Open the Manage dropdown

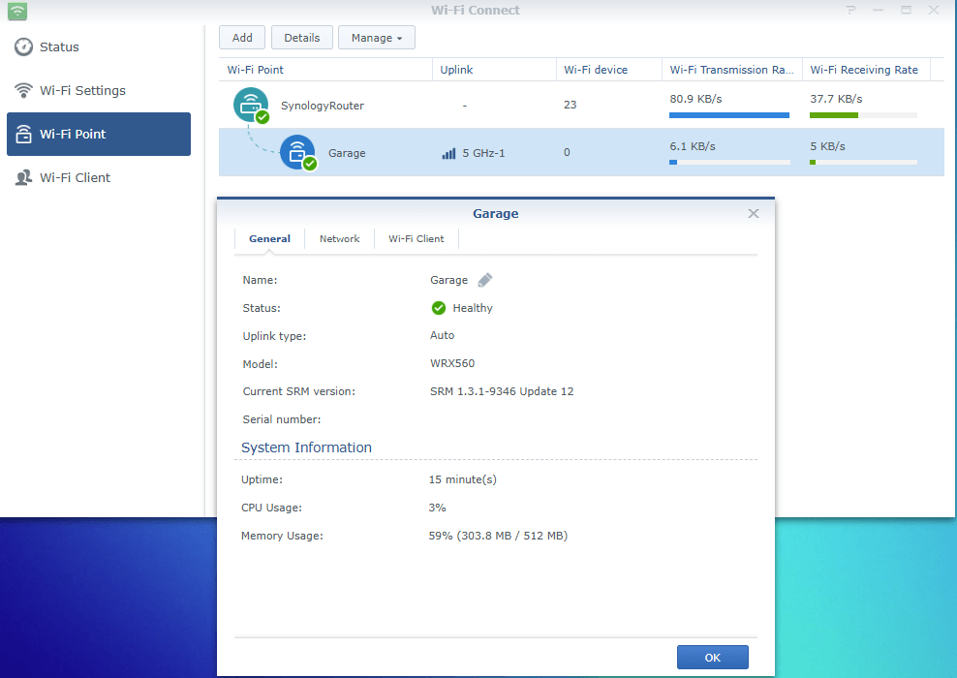tap(376, 37)
